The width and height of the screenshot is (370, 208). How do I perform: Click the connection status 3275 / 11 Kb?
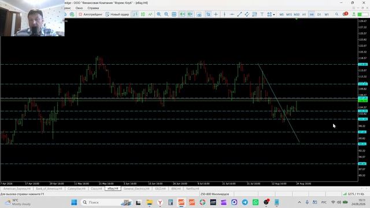pyautogui.click(x=353, y=194)
